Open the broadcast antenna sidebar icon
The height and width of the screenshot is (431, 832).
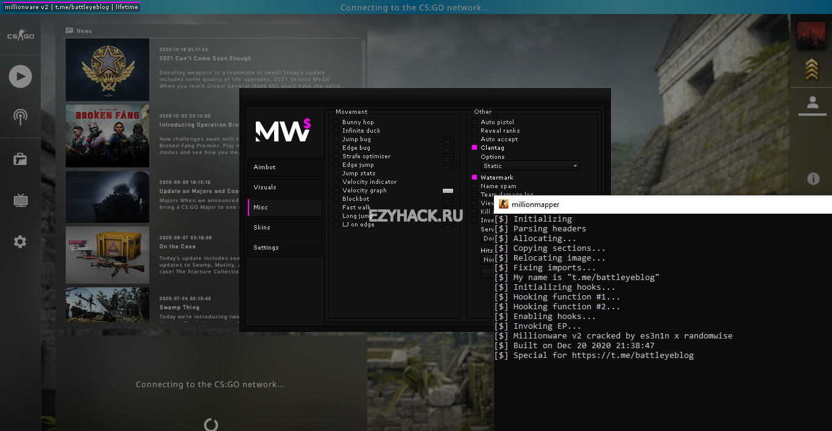click(x=20, y=117)
